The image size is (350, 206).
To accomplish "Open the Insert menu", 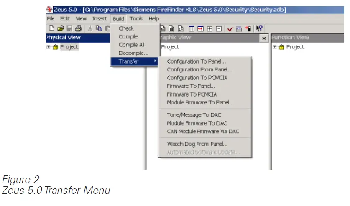I will pos(100,19).
